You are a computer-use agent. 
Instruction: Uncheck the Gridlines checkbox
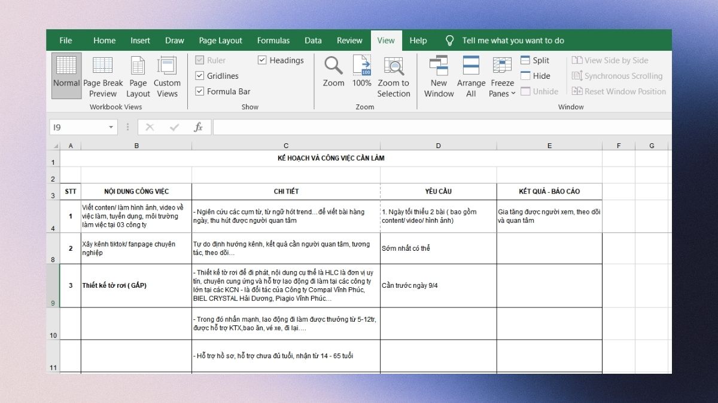coord(200,76)
